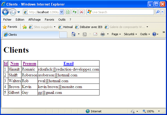Screen dimensions: 167x115
Task: Click the Refresh page icon
Action: pyautogui.click(x=75, y=12)
